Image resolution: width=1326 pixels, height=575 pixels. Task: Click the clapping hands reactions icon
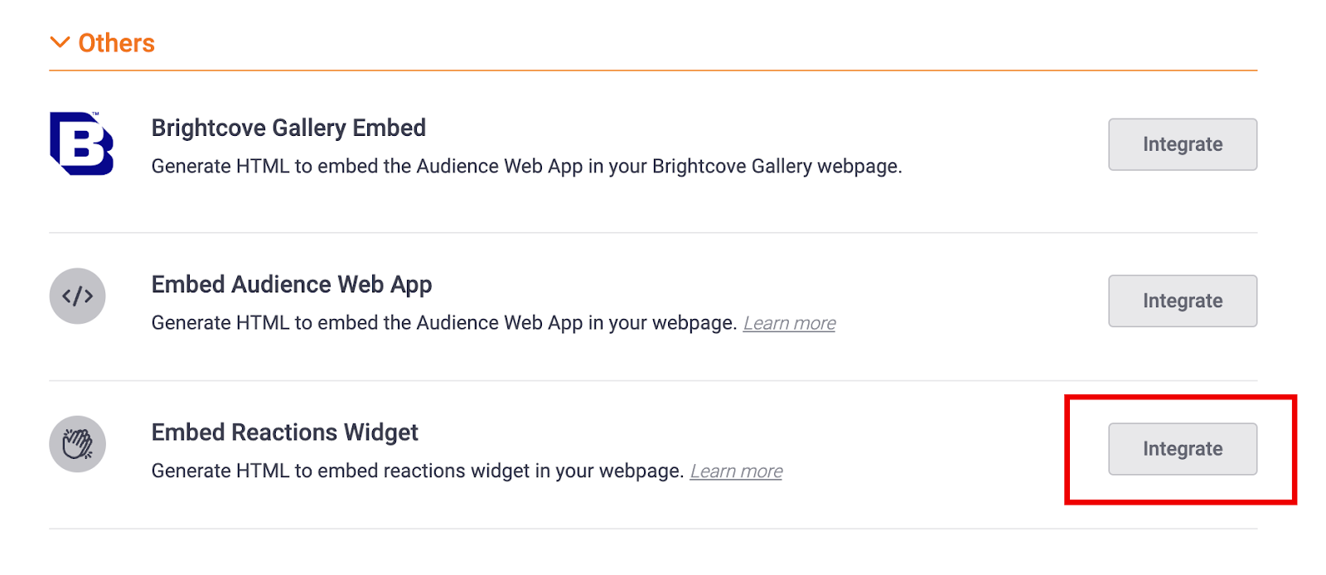77,444
